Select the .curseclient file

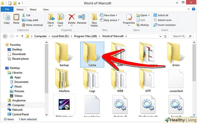[176, 80]
